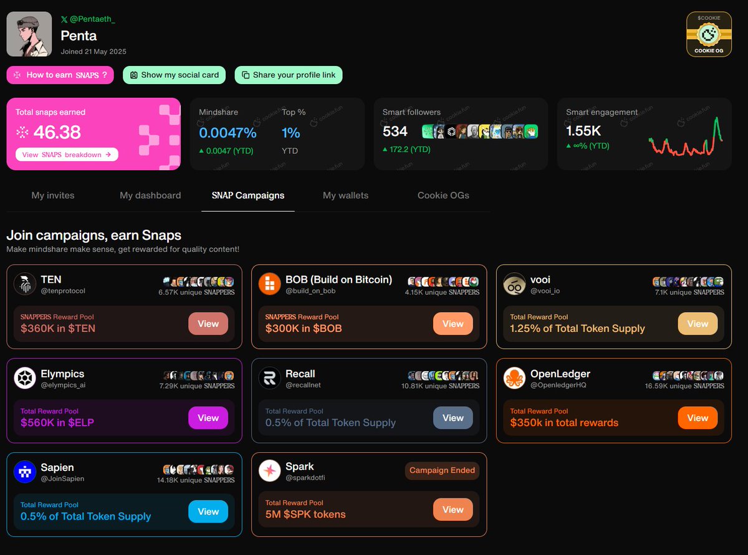Click the How to earn SNAPS button
Viewport: 748px width, 555px height.
(60, 75)
